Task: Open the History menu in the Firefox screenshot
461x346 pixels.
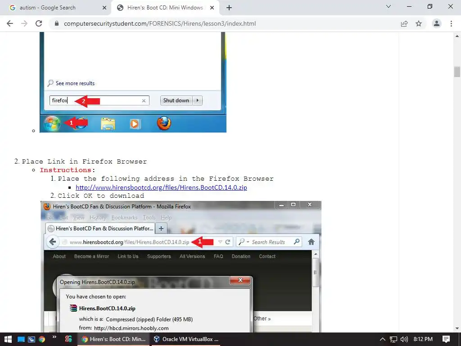Action: point(98,218)
